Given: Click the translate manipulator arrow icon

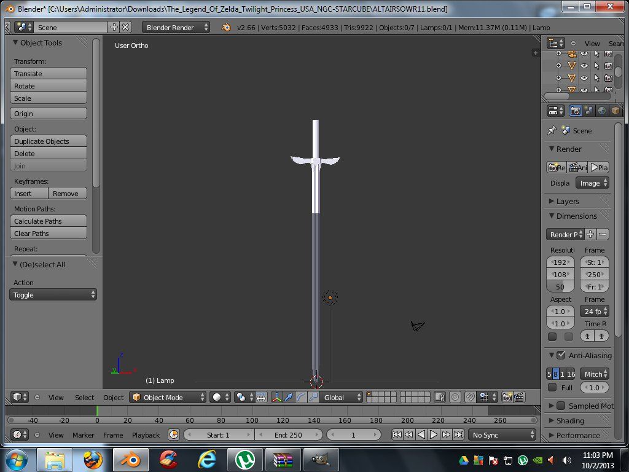Looking at the screenshot, I should (x=289, y=398).
